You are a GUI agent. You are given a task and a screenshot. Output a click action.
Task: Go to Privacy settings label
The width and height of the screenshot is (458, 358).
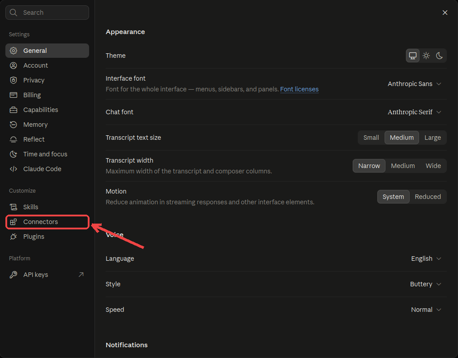pos(34,80)
